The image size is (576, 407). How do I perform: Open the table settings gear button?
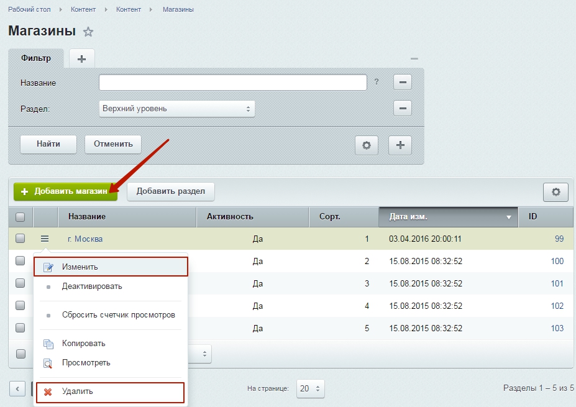555,192
